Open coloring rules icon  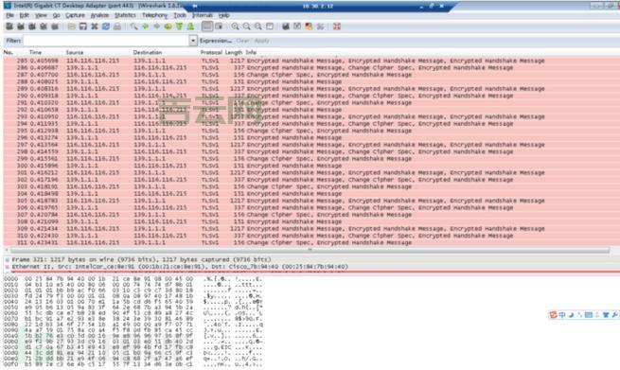(x=309, y=26)
